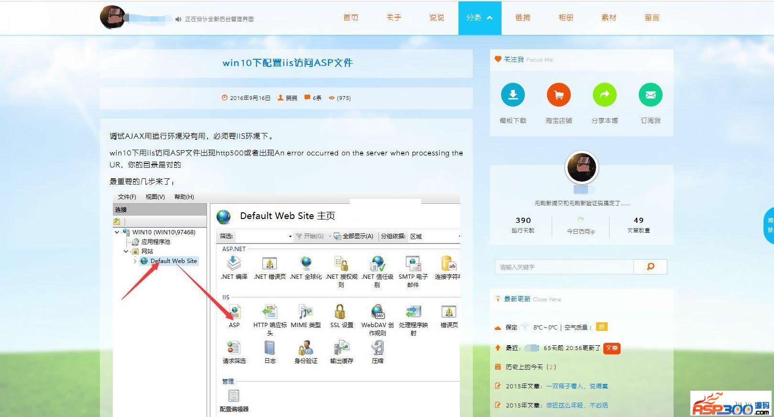Open the 帮助(H) menu in IIS
Image resolution: width=774 pixels, height=417 pixels.
click(x=184, y=197)
